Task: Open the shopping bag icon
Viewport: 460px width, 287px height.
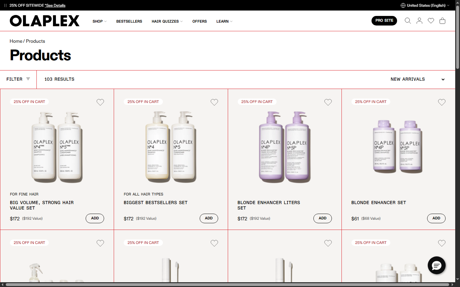Action: (442, 21)
